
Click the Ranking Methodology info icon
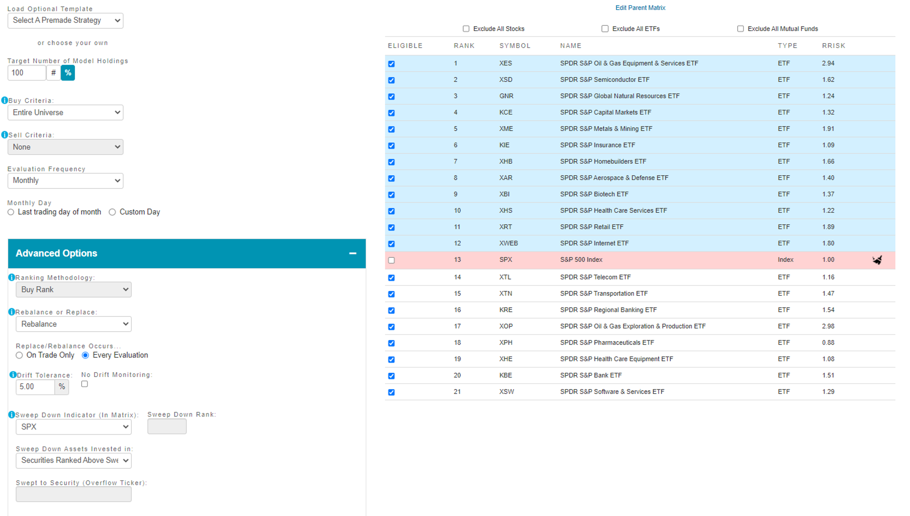pos(12,277)
